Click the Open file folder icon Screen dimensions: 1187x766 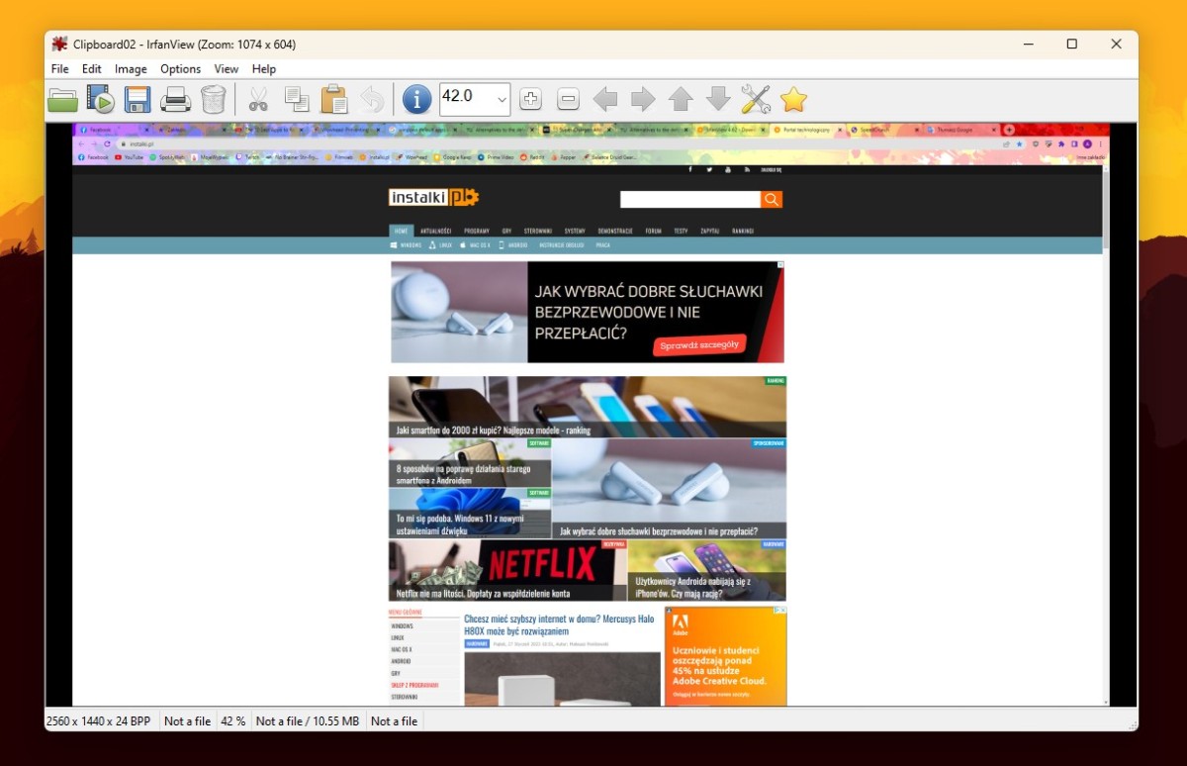click(x=63, y=99)
